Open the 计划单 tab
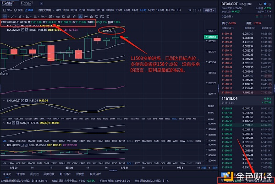The image size is (275, 184). click(21, 174)
